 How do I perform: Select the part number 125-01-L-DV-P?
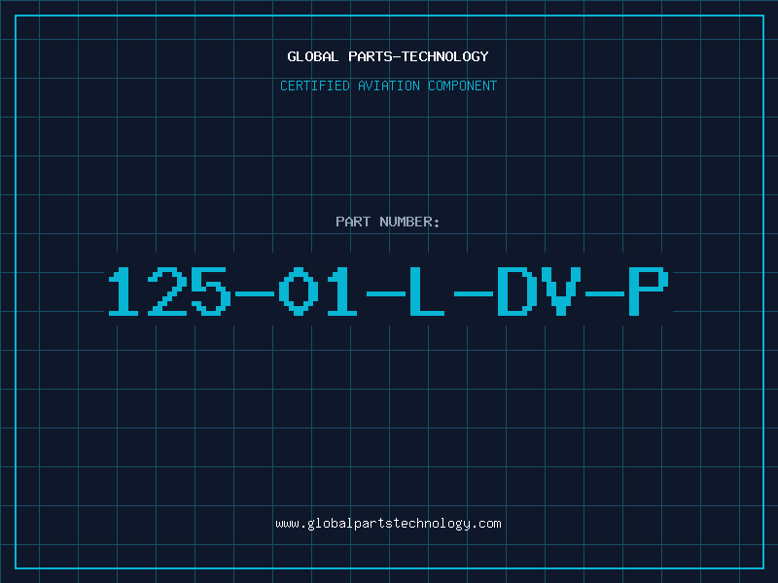[388, 291]
